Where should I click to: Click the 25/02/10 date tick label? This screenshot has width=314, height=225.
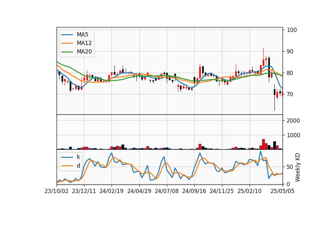tap(250, 191)
